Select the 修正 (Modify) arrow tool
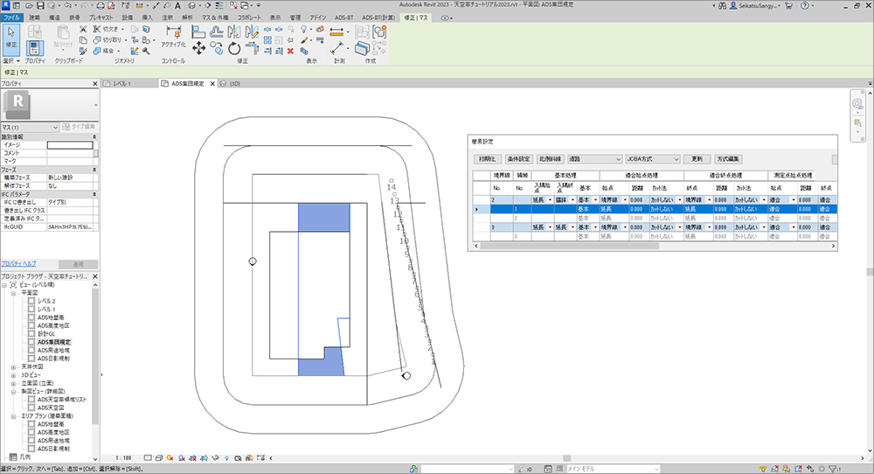874x474 pixels. coord(11,38)
